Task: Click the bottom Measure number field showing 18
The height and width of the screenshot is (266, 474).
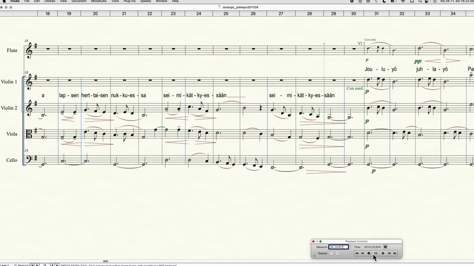Action: (44, 265)
